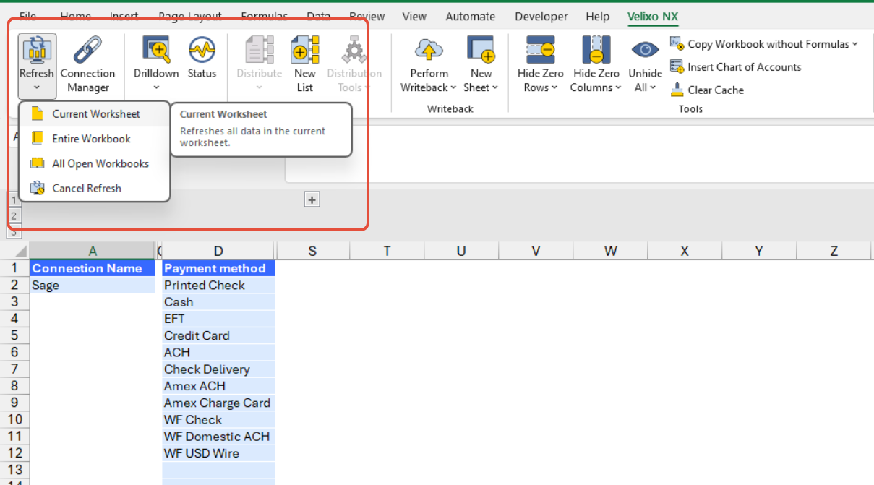Image resolution: width=874 pixels, height=485 pixels.
Task: Click the WF Domestic ACH cell
Action: pos(218,437)
